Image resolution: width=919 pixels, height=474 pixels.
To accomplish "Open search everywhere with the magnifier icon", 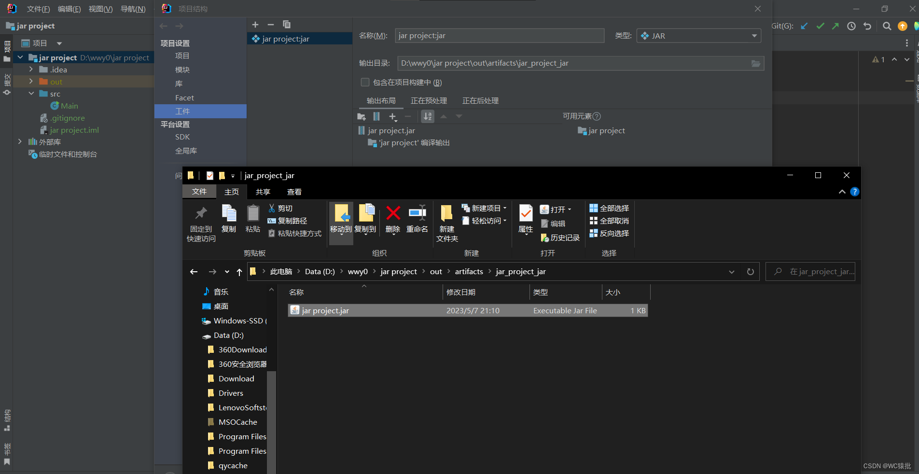I will [887, 26].
